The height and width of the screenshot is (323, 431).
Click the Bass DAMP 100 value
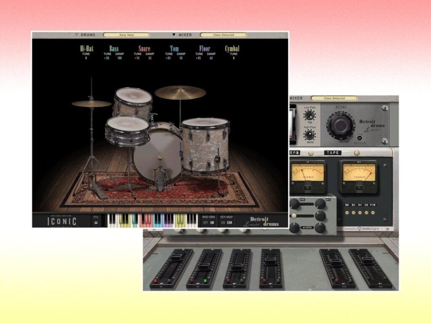coord(119,58)
